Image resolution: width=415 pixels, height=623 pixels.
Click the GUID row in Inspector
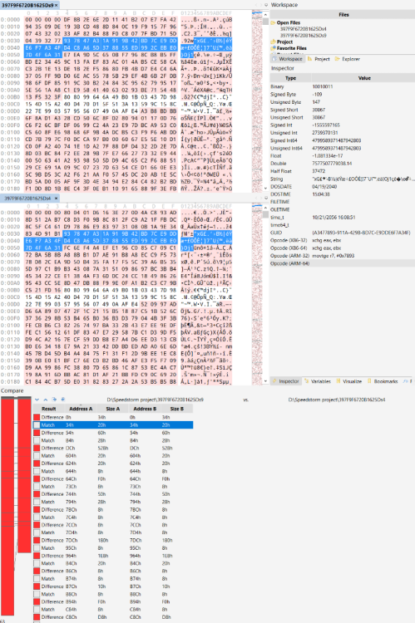343,233
